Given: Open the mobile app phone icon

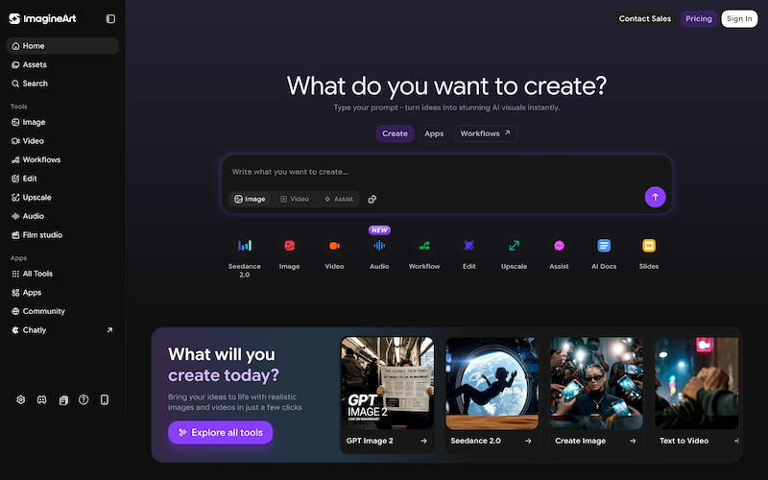Looking at the screenshot, I should [x=105, y=399].
